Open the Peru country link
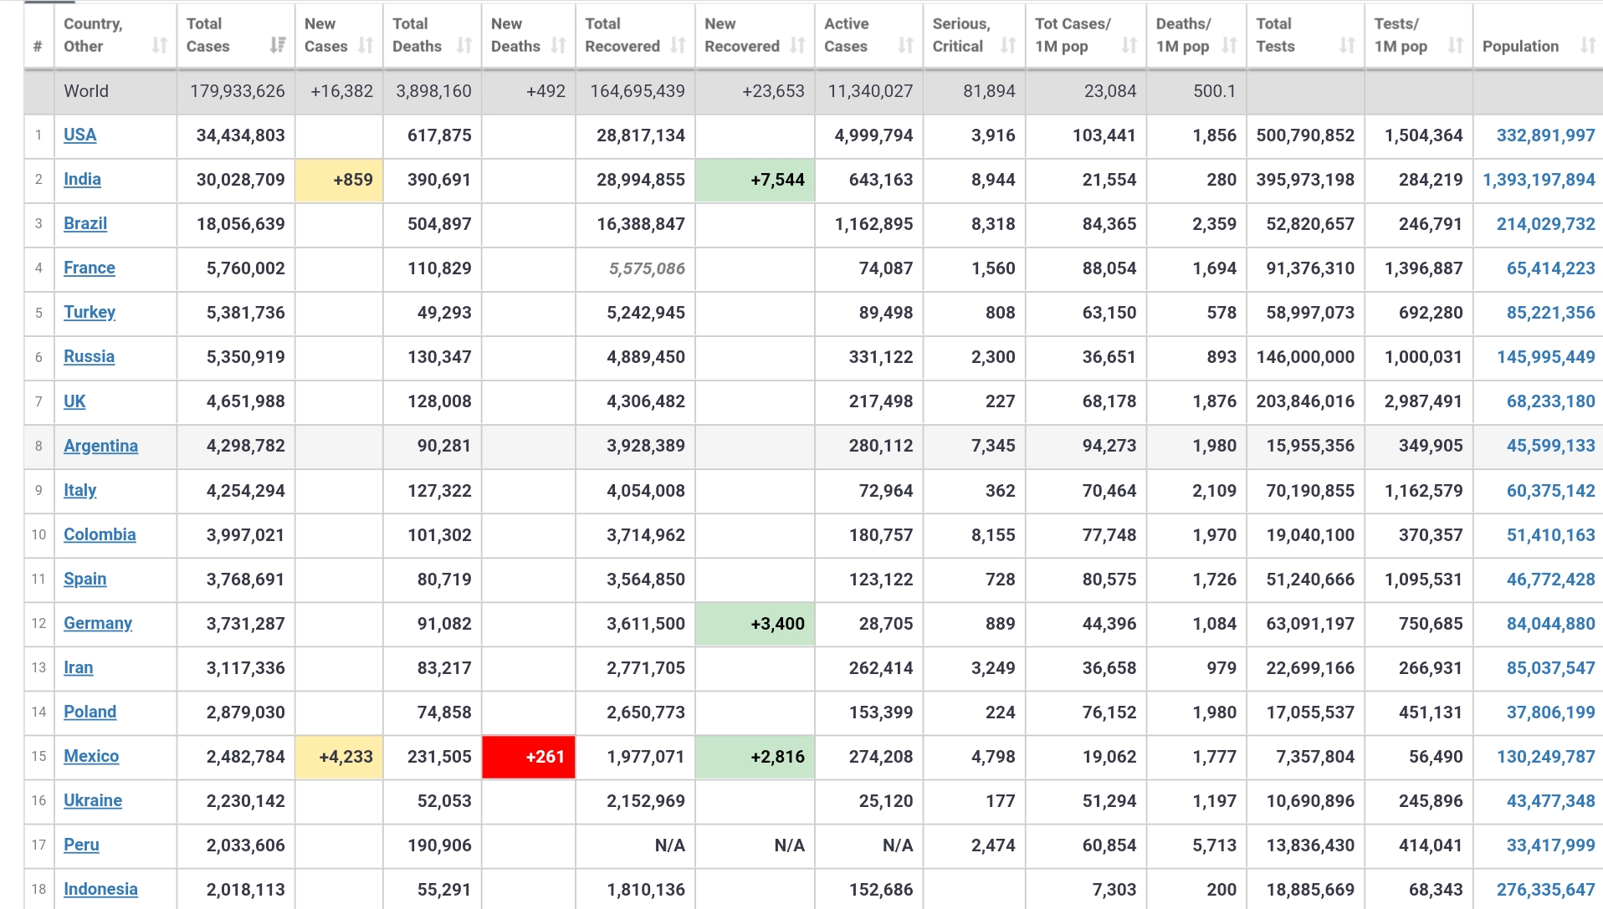The height and width of the screenshot is (909, 1603). pos(81,845)
